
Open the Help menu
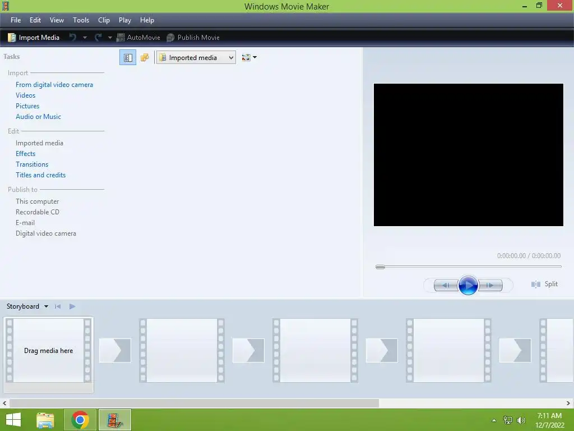tap(147, 20)
